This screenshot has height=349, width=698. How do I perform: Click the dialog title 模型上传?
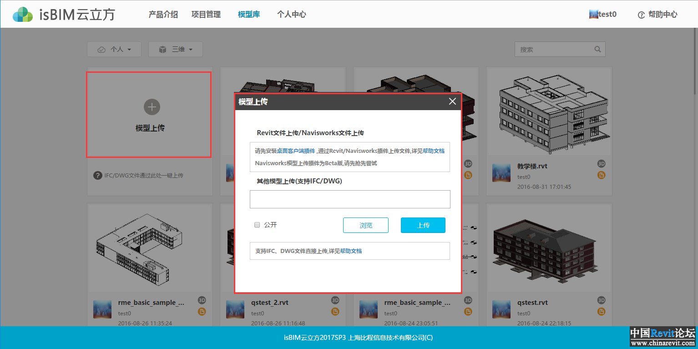click(x=253, y=102)
